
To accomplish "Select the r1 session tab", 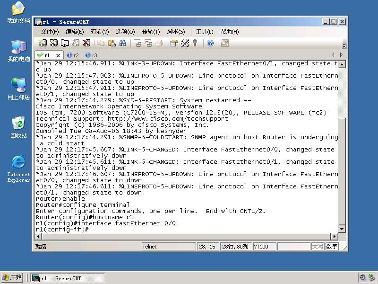I will (46, 55).
